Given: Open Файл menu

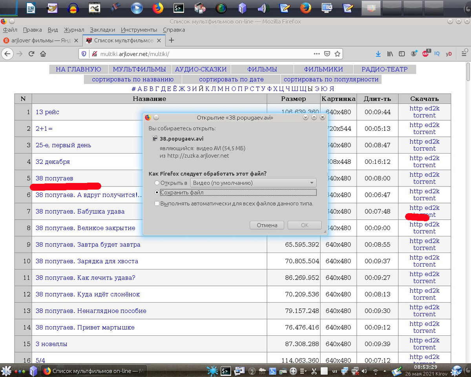Looking at the screenshot, I should tap(10, 30).
